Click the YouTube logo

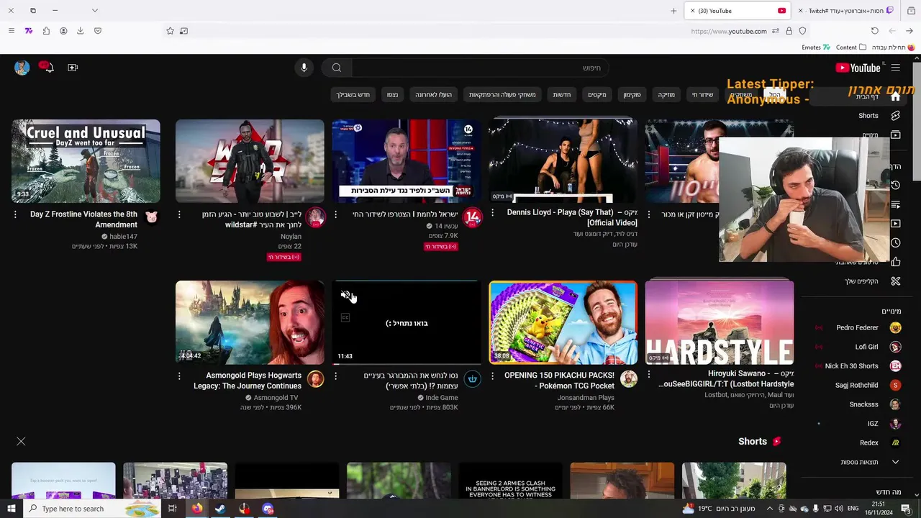(x=858, y=68)
